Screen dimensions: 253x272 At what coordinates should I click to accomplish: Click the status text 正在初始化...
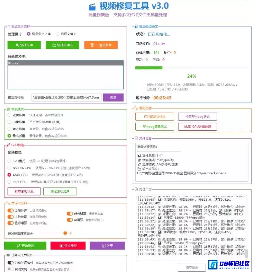click(x=159, y=34)
